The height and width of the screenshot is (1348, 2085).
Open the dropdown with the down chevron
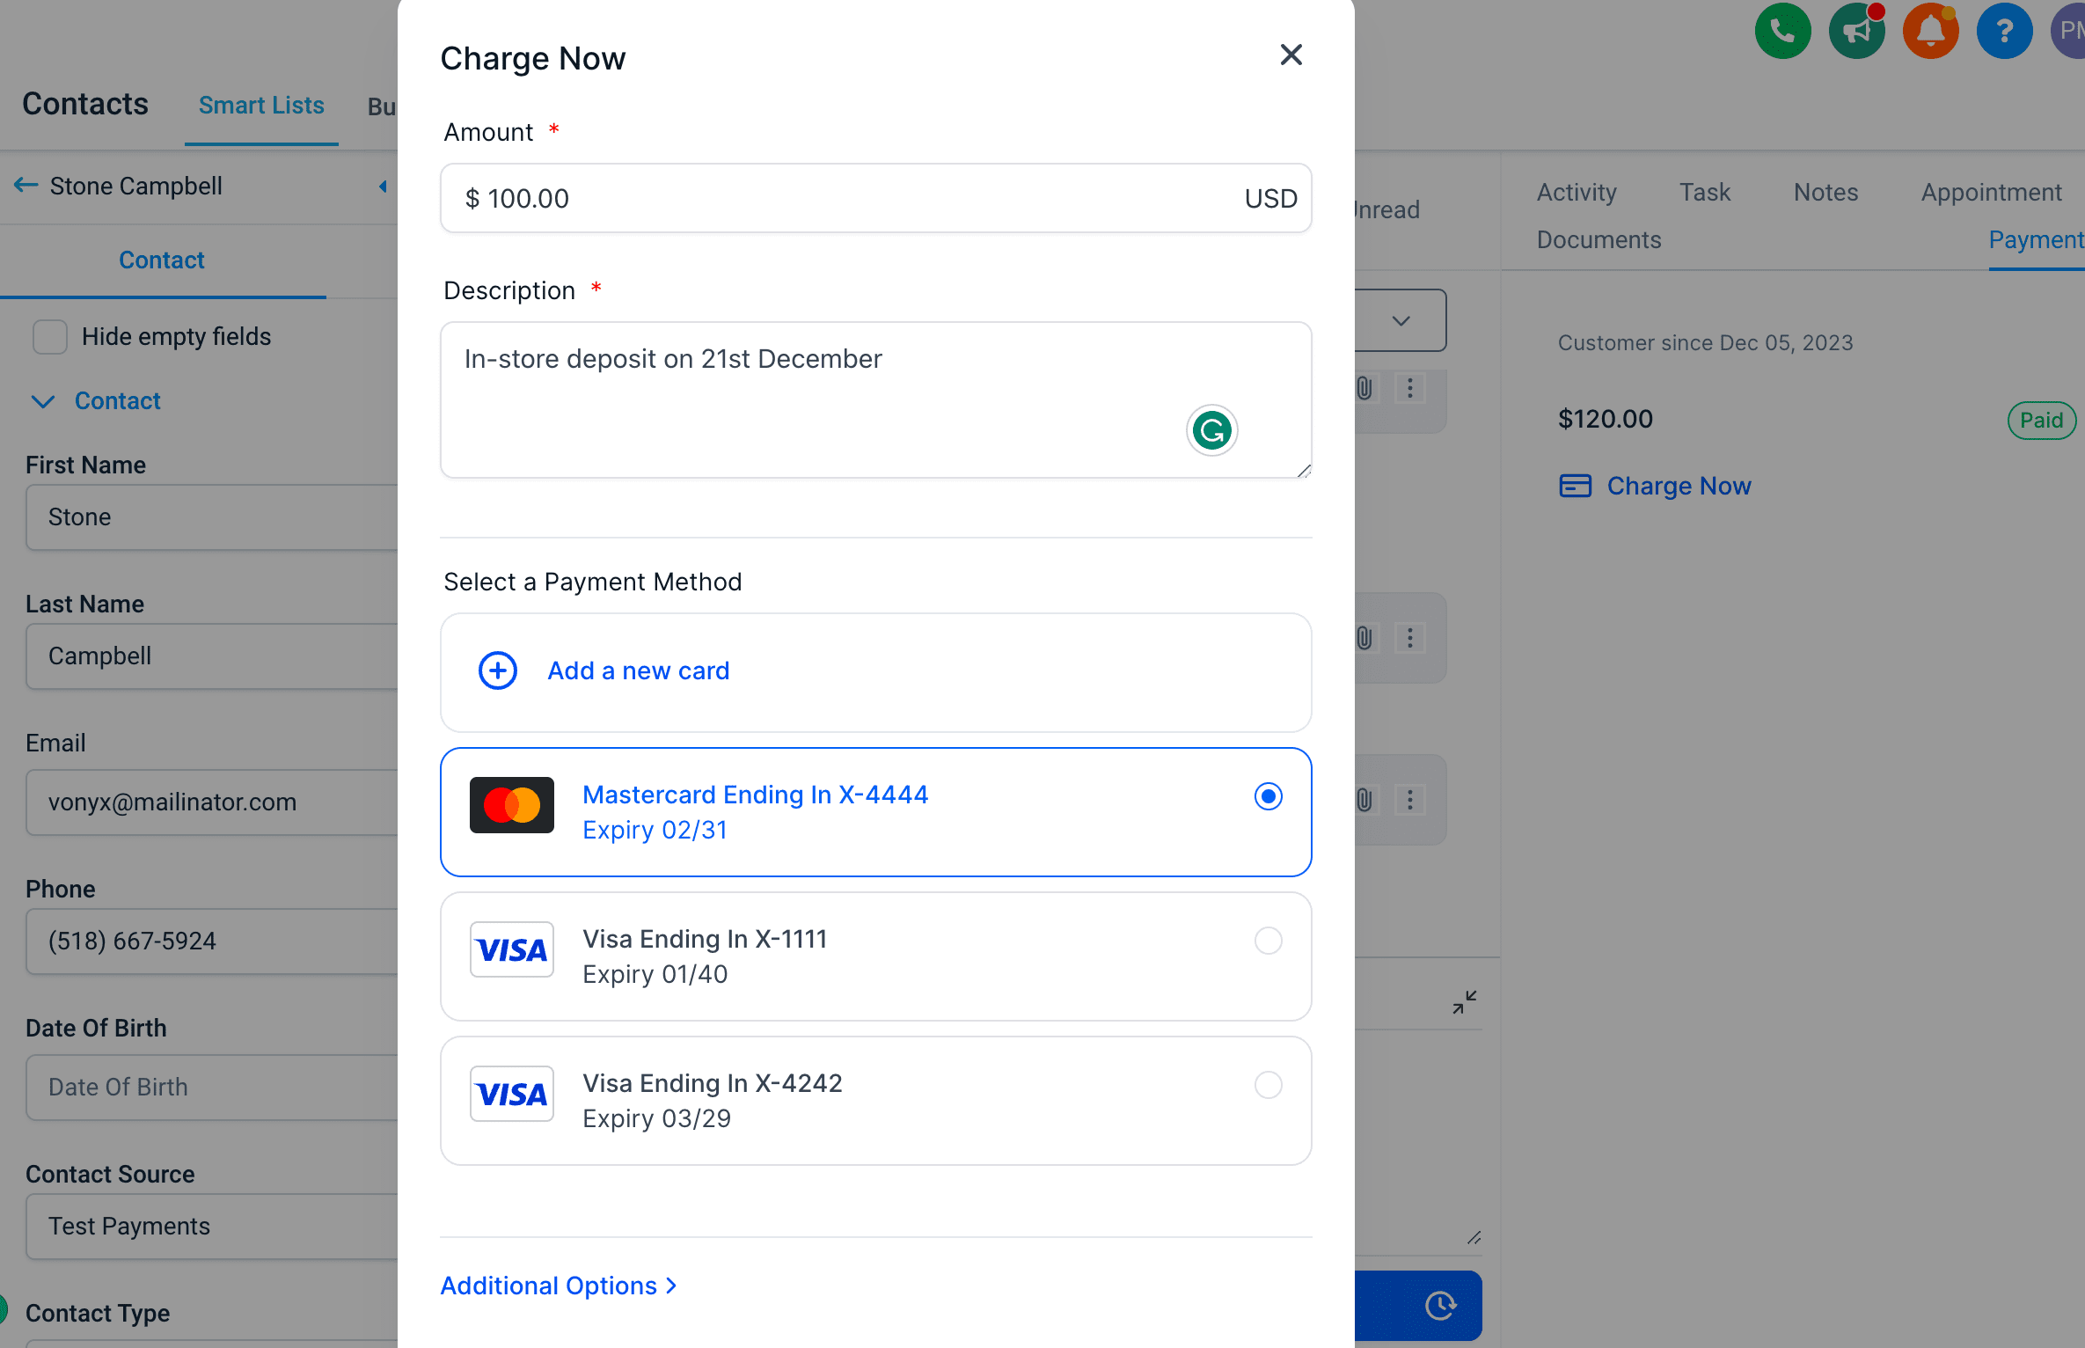[1401, 320]
